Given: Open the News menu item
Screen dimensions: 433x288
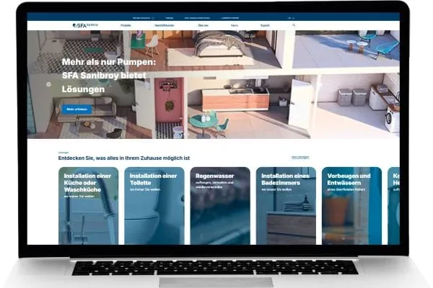Looking at the screenshot, I should click(x=234, y=25).
